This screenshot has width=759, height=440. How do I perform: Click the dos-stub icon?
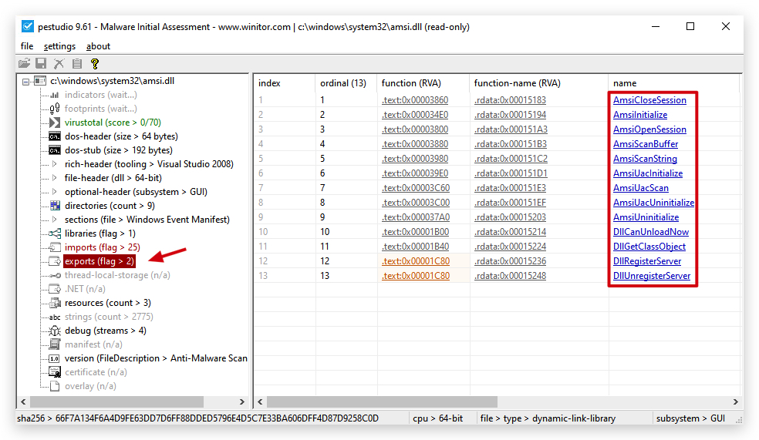point(55,150)
